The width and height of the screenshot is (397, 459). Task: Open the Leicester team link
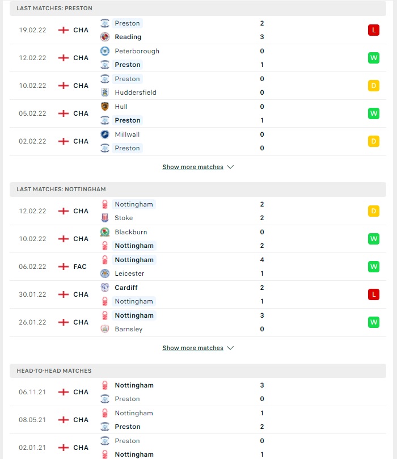point(130,273)
